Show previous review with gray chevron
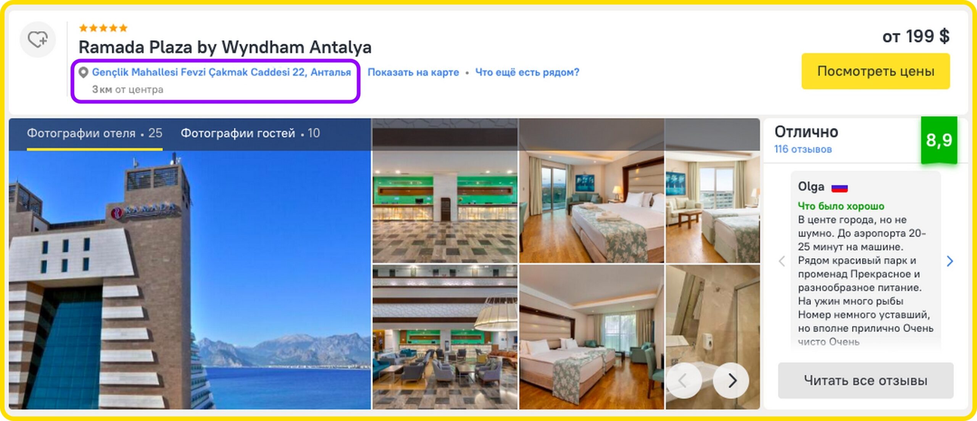The image size is (977, 421). tap(782, 261)
